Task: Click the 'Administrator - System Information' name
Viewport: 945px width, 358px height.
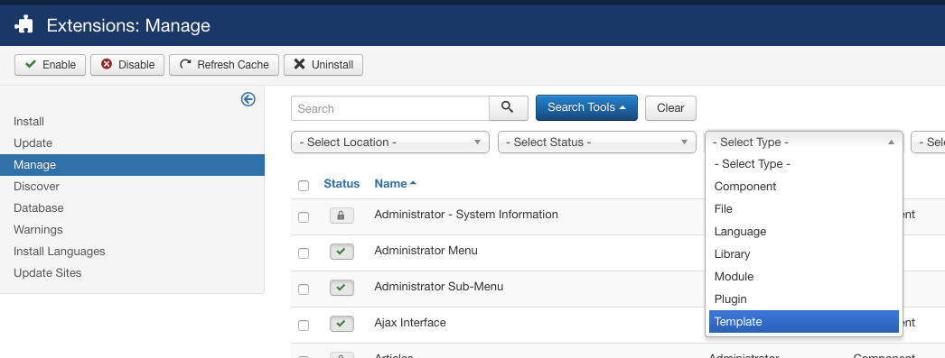Action: (466, 215)
